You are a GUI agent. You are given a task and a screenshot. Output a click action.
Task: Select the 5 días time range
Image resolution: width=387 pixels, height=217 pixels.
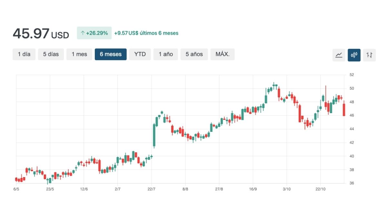click(51, 54)
